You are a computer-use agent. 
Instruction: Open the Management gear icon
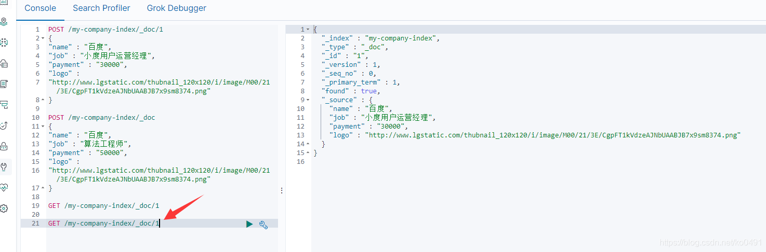click(x=4, y=208)
